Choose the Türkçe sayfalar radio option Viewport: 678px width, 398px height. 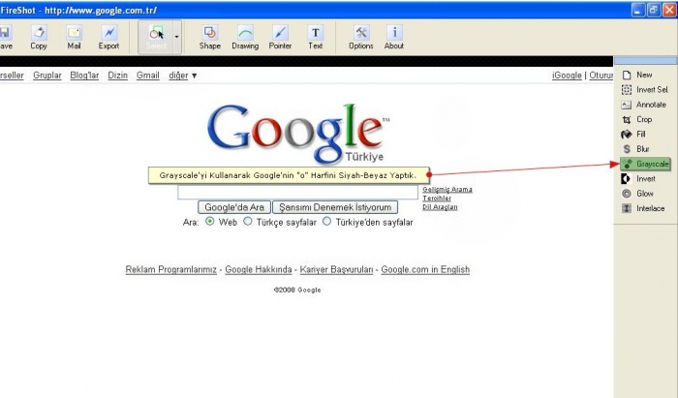pos(248,222)
